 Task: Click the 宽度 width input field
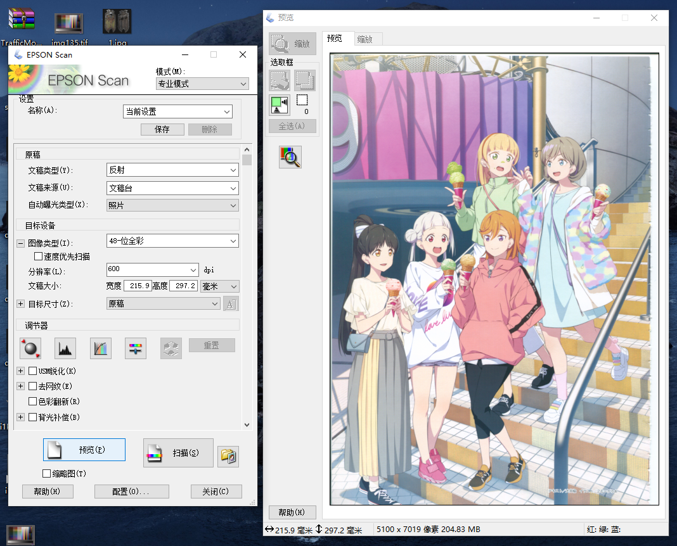(x=137, y=286)
